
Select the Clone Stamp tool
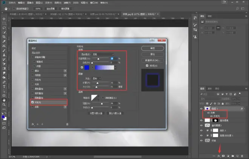(x=4, y=55)
